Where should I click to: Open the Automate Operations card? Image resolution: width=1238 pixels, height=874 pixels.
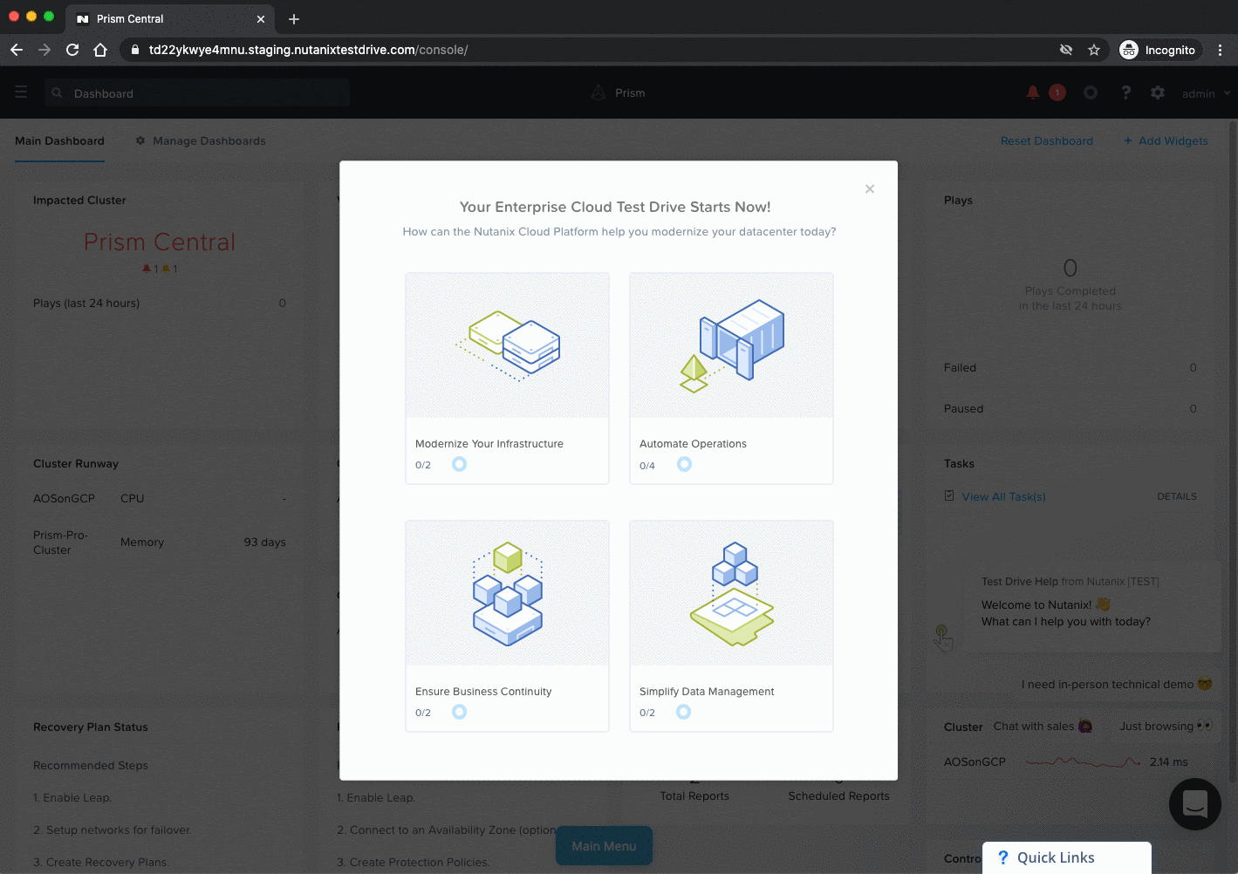point(731,379)
